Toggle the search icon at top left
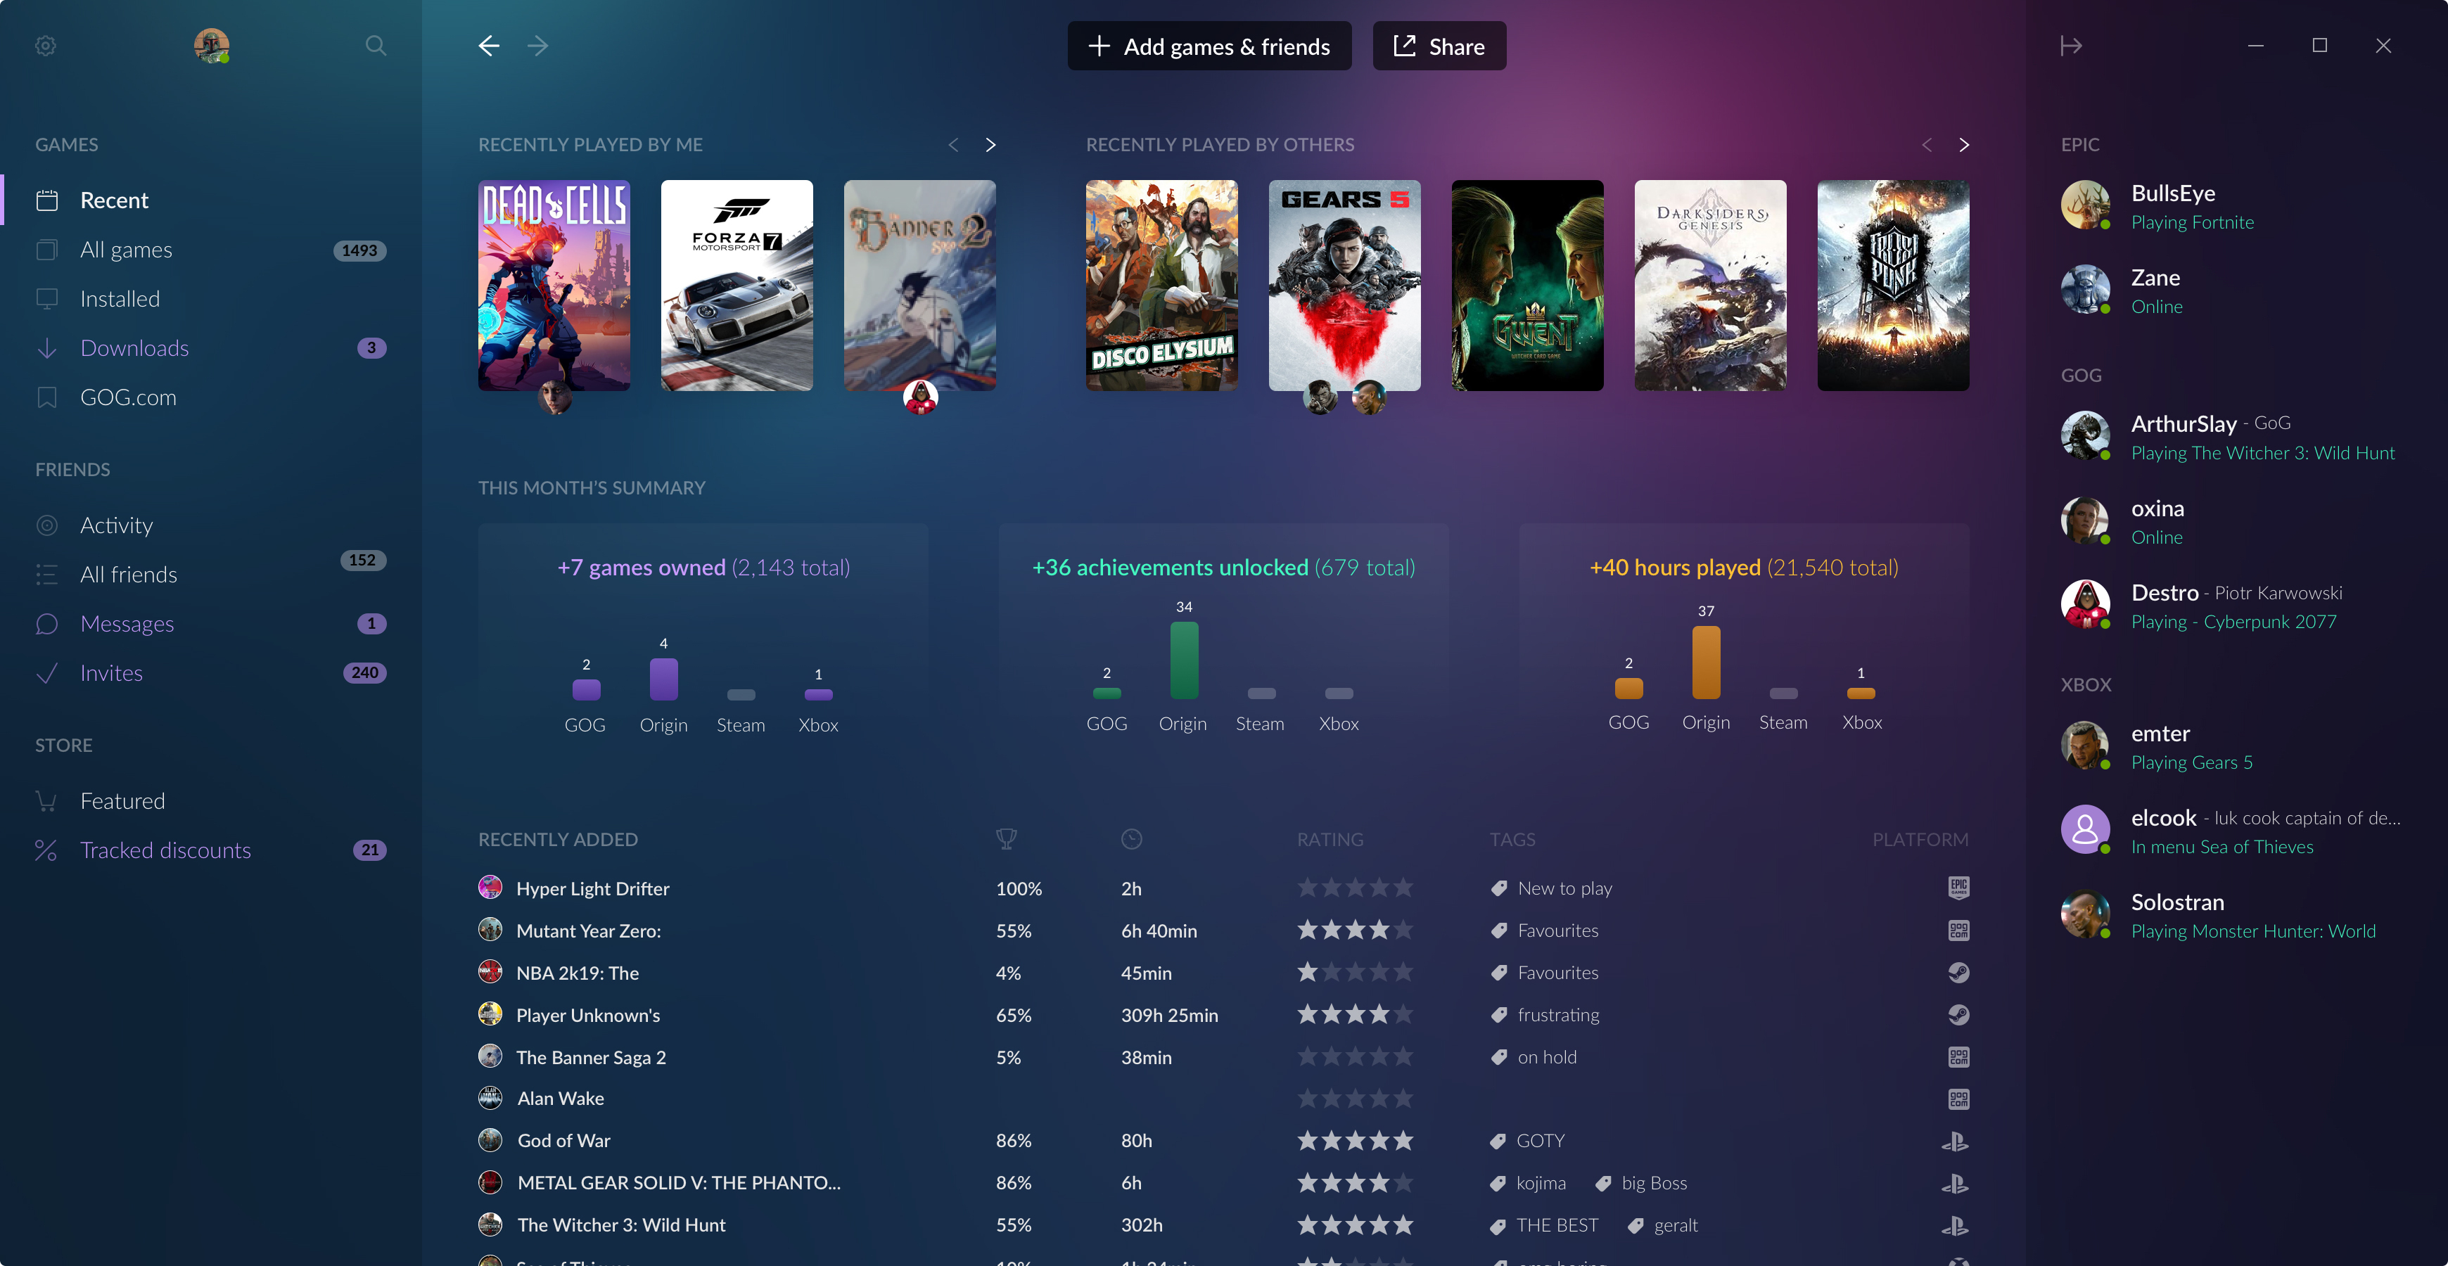 coord(375,44)
